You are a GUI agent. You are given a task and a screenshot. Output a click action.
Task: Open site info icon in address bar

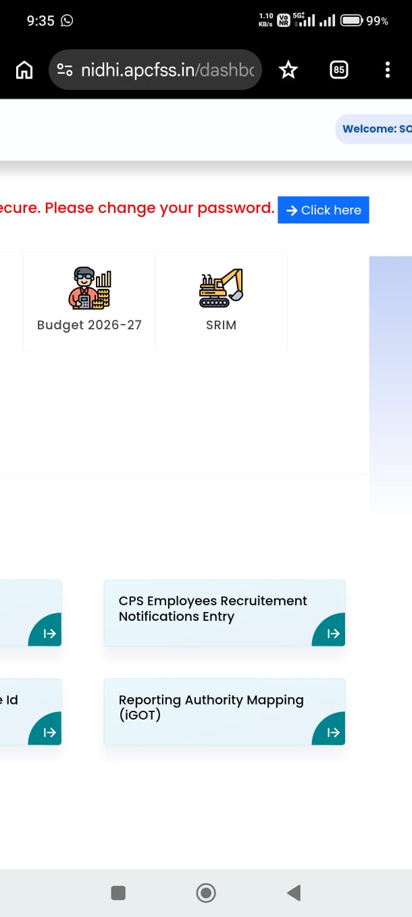point(65,70)
